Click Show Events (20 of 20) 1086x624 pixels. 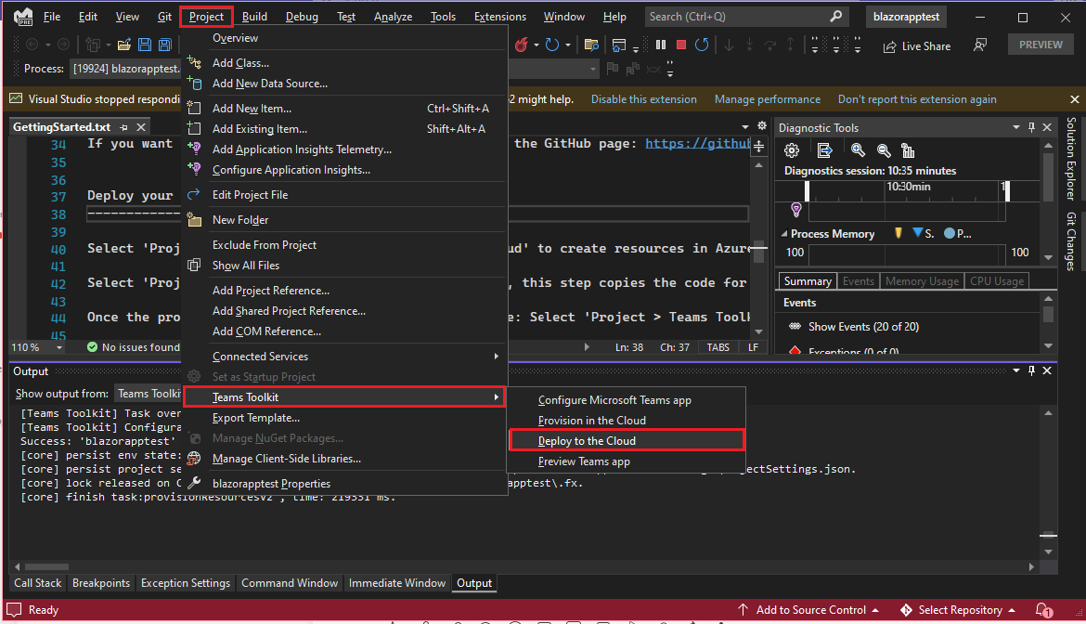(x=863, y=326)
